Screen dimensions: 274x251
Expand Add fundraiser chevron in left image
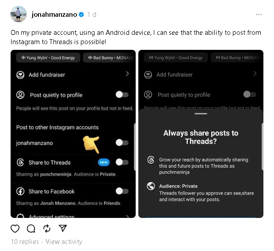[127, 74]
